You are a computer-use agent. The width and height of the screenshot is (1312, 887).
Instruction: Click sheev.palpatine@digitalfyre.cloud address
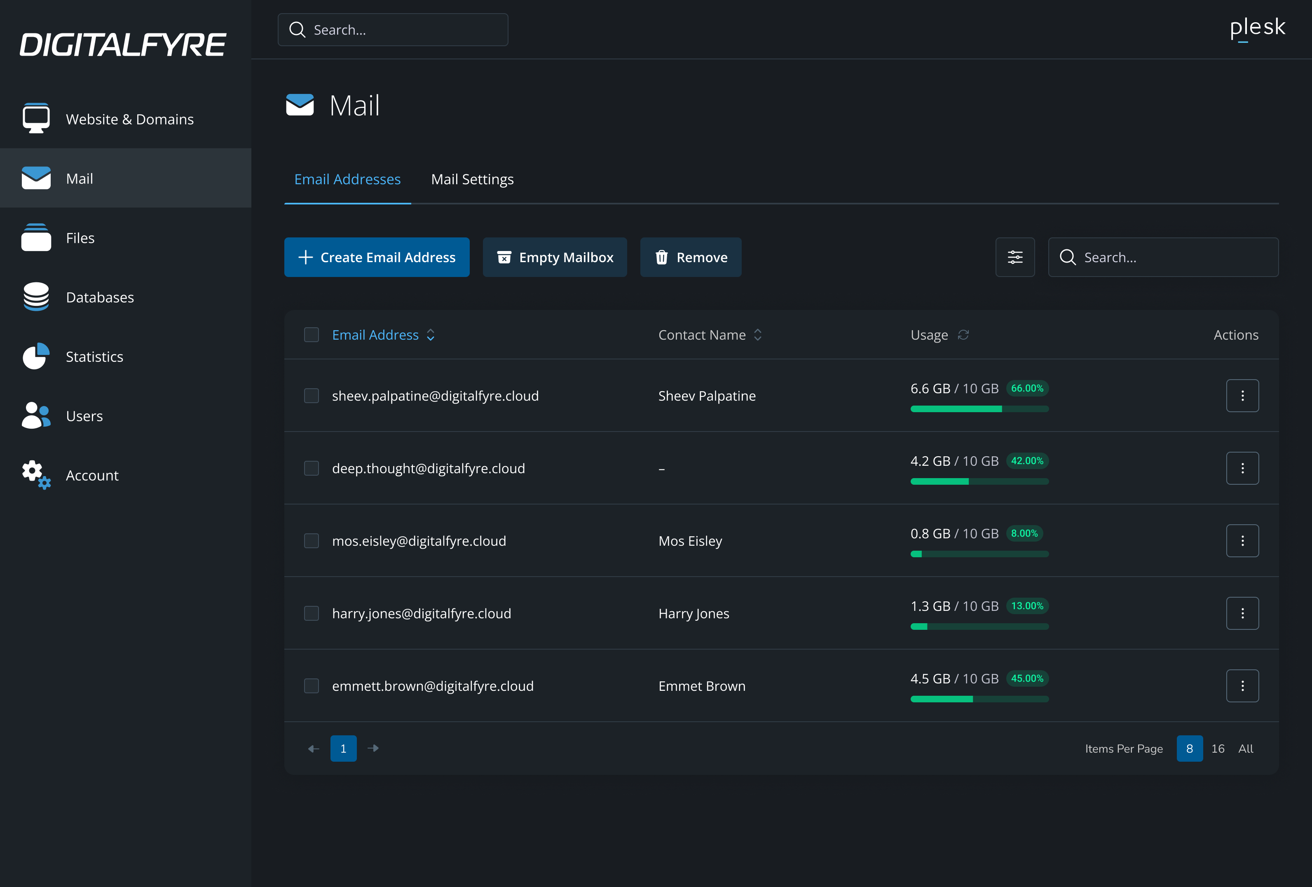coord(435,396)
